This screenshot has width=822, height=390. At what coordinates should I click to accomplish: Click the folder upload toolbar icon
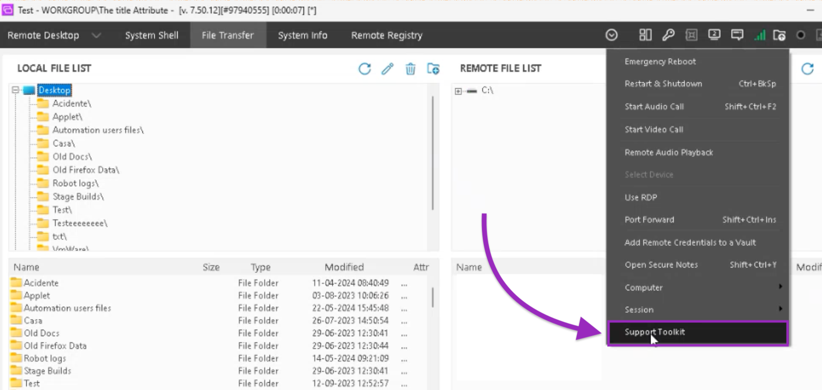point(779,35)
